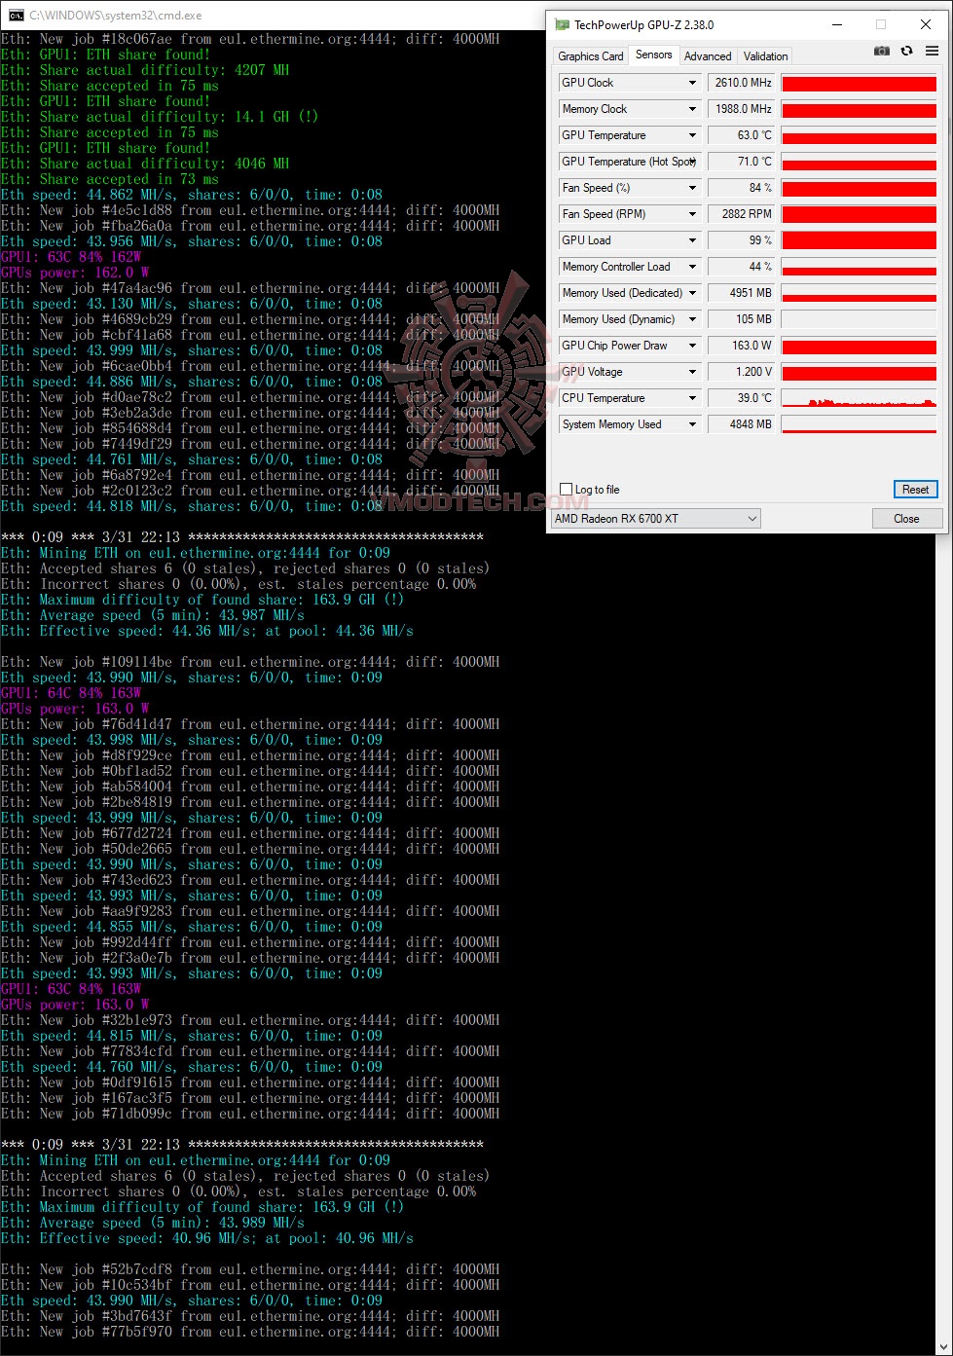Click 'Eth speed: 43.130 MH/s' line

pos(192,304)
